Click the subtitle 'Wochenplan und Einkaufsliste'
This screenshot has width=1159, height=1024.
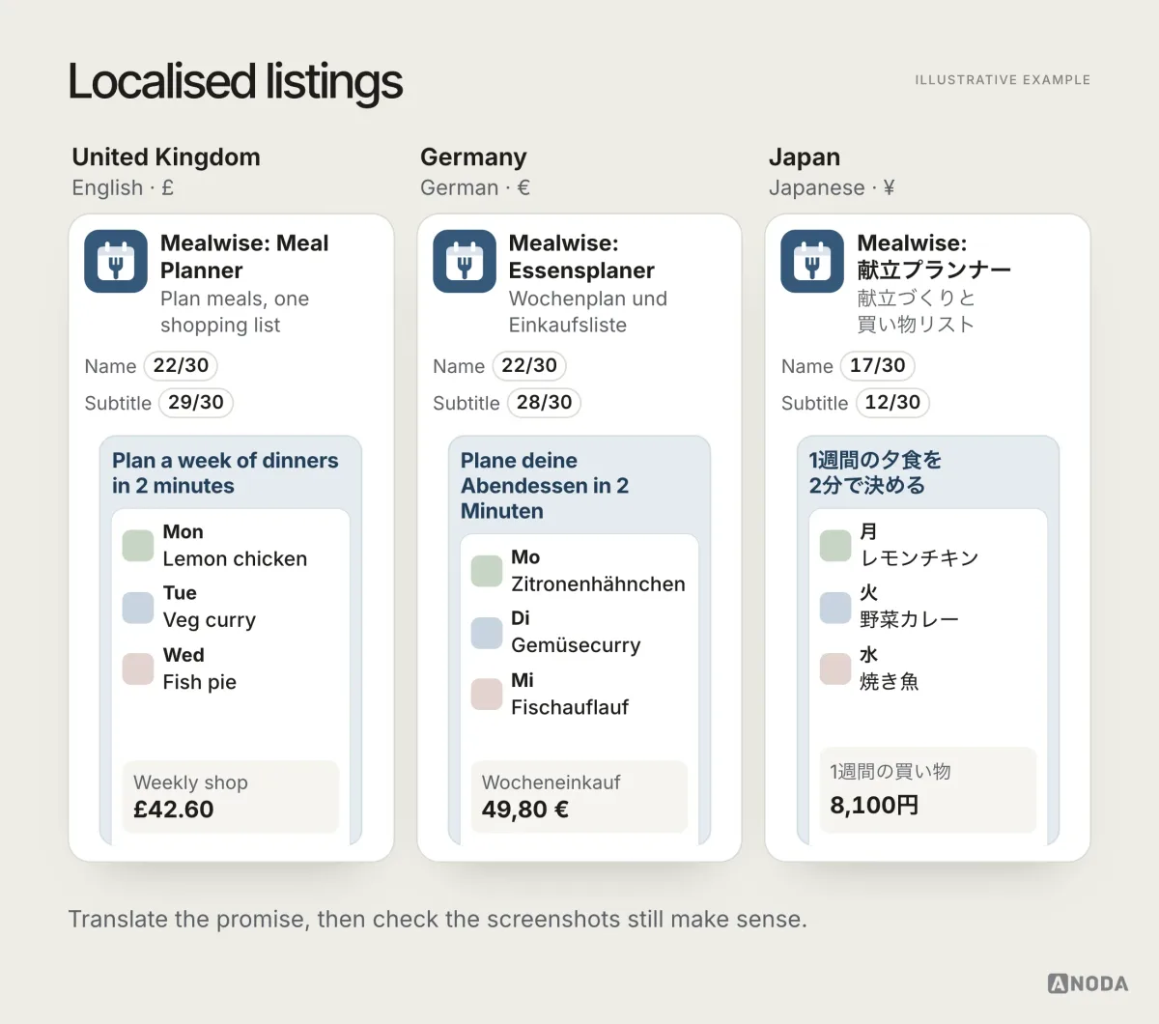coord(588,312)
